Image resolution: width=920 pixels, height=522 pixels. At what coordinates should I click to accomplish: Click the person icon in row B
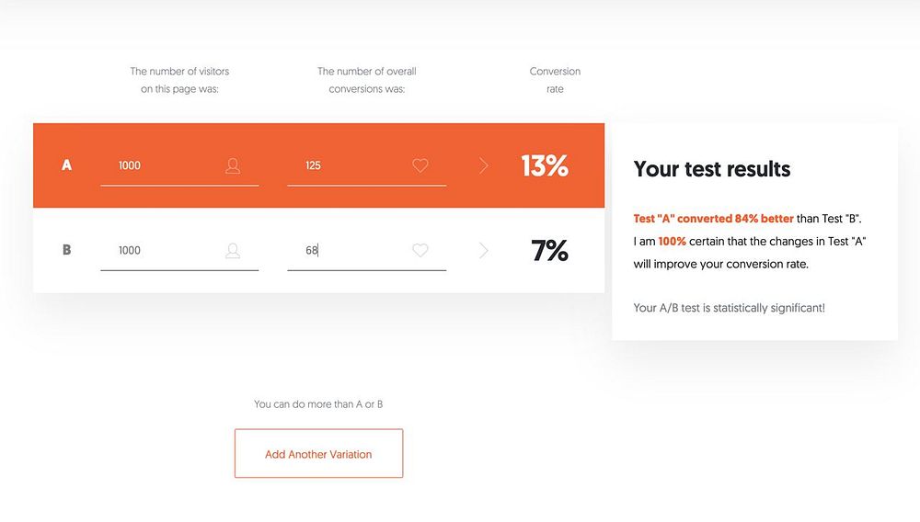point(233,250)
